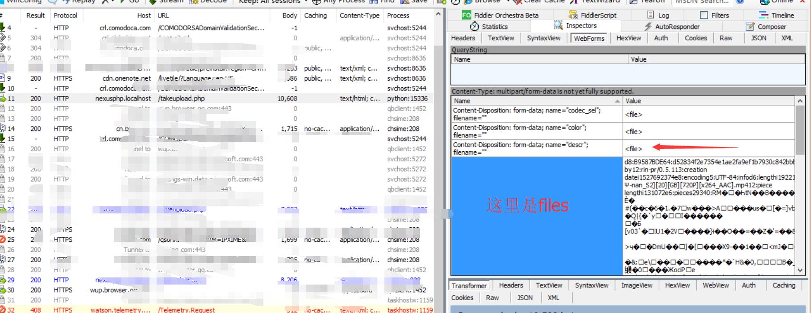
Task: Select the /Telemetry.Request session URL
Action: tap(186, 310)
